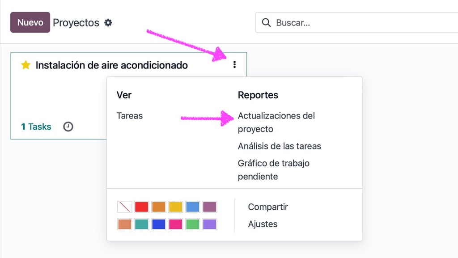458x258 pixels.
Task: Pick the plum purple color swatch
Action: click(x=209, y=207)
